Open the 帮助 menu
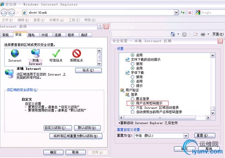225x158 pixels. point(90,20)
